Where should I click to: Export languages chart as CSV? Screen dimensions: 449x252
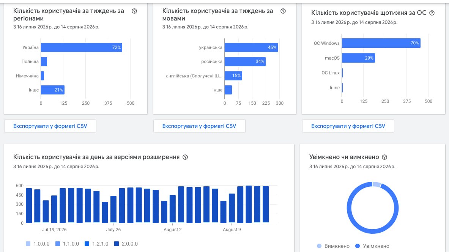point(199,126)
